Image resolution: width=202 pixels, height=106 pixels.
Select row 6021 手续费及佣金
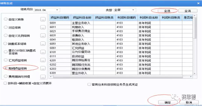(121, 31)
